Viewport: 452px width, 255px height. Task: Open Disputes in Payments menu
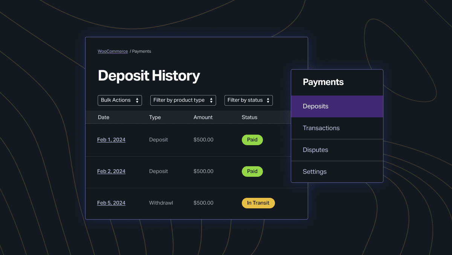(x=337, y=150)
